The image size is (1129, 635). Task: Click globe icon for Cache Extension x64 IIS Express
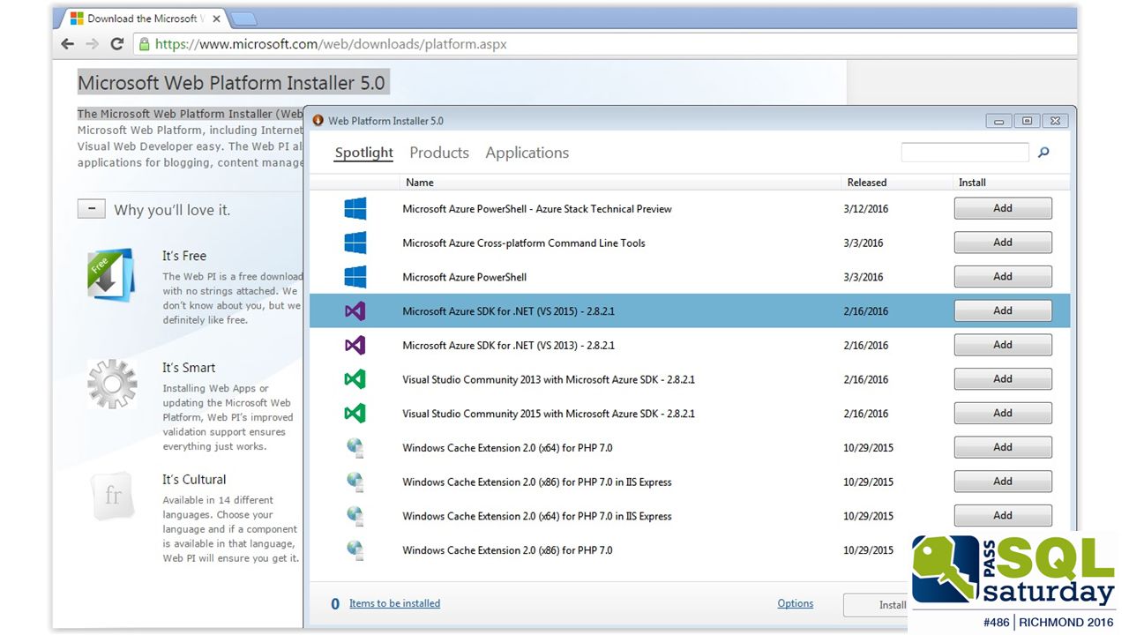coord(355,516)
